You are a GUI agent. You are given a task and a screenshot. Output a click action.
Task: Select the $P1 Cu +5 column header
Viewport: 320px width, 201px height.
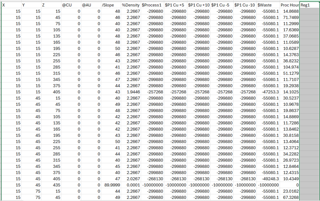[175, 5]
